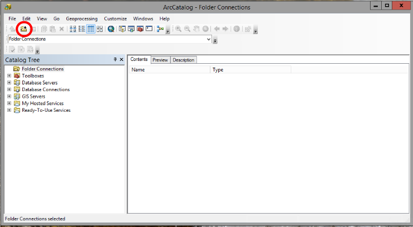
Task: Click the Full Extent globe icon
Action: (x=205, y=29)
